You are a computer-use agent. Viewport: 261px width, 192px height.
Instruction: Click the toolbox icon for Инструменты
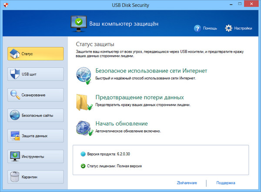tap(14, 156)
